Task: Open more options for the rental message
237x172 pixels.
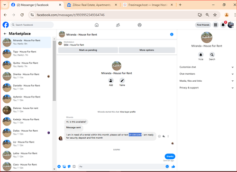Action: click(x=168, y=136)
